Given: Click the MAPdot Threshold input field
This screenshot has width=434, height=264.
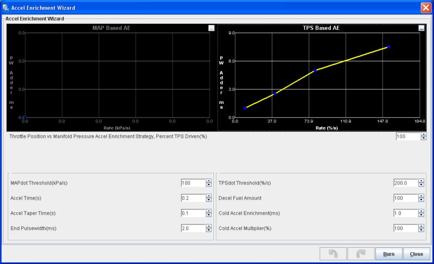Looking at the screenshot, I should tap(193, 183).
